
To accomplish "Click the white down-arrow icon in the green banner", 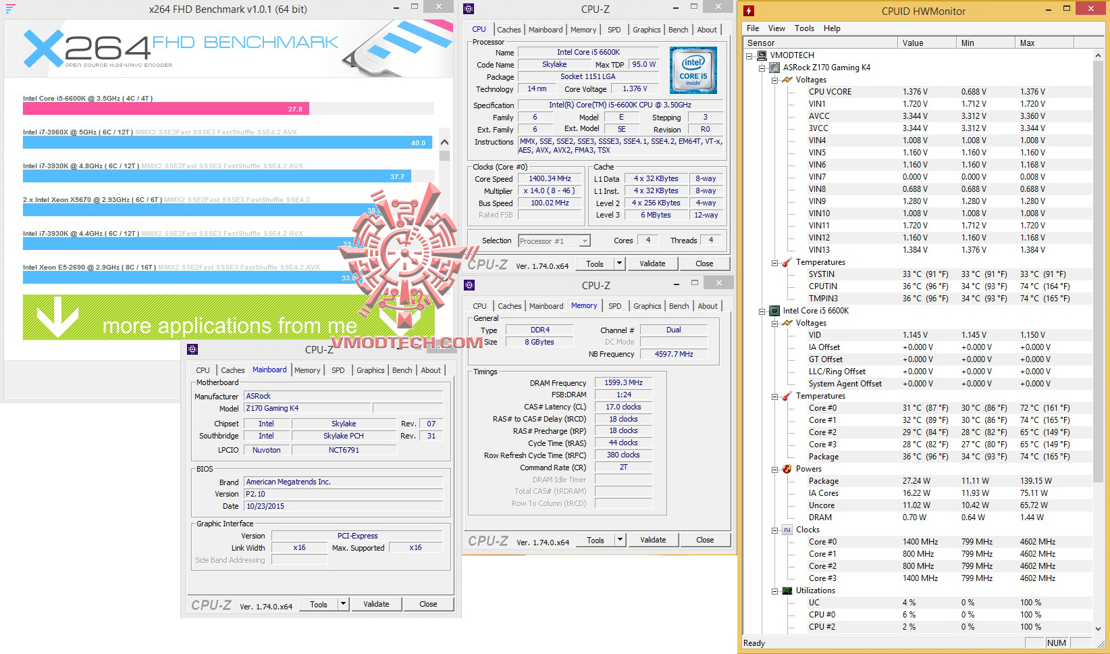I will pyautogui.click(x=58, y=317).
